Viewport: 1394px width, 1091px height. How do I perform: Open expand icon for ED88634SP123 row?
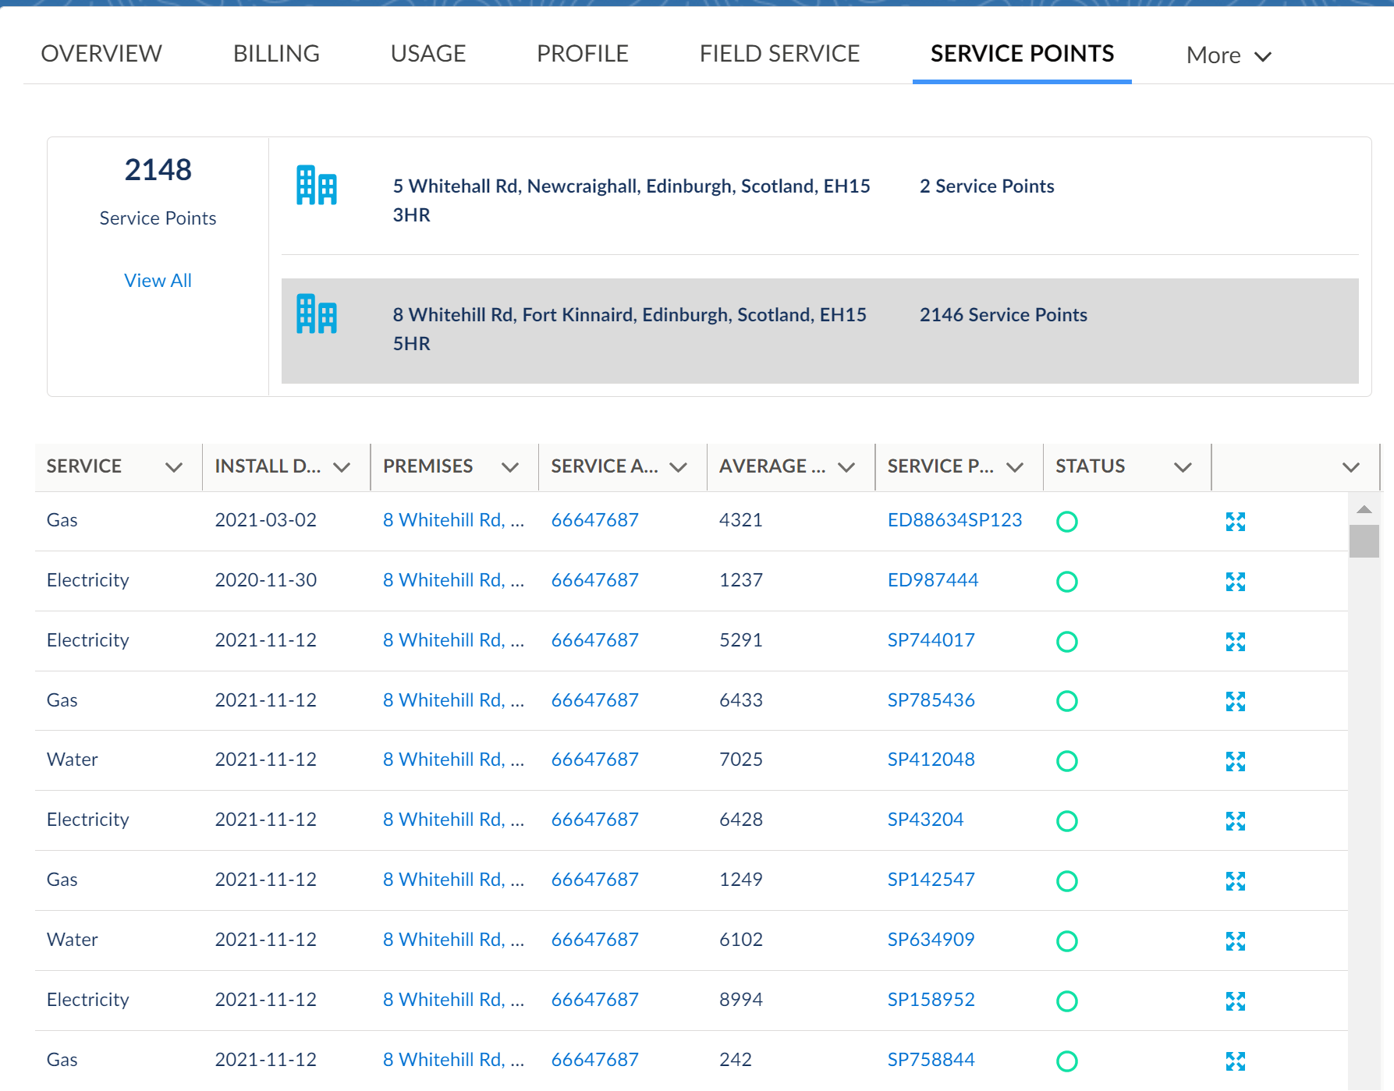[1235, 522]
